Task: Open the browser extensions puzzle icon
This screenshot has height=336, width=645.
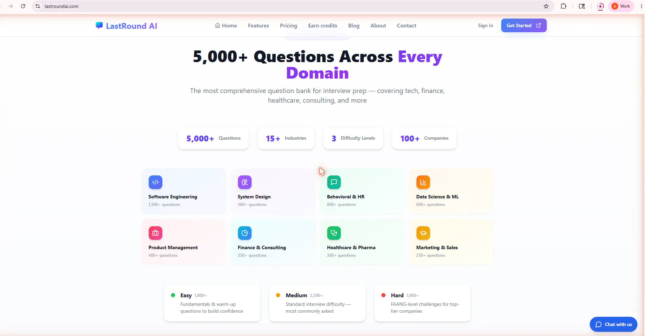Action: coord(563,6)
